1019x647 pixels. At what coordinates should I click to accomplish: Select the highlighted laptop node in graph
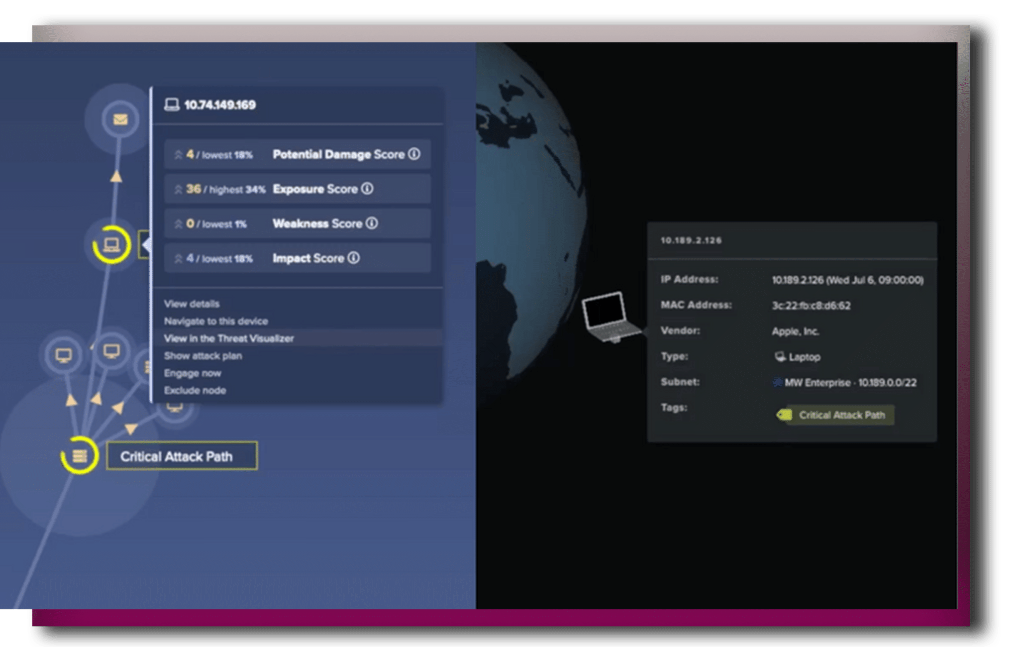(111, 244)
